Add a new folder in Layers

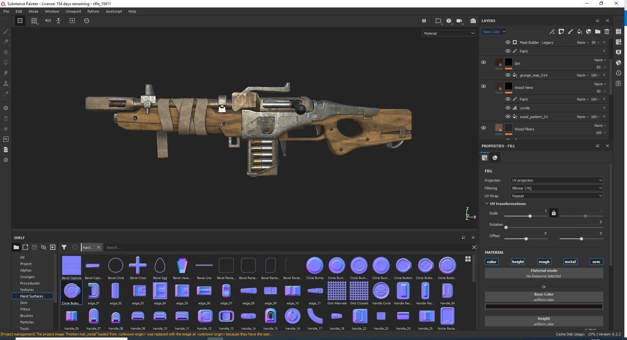click(x=597, y=32)
